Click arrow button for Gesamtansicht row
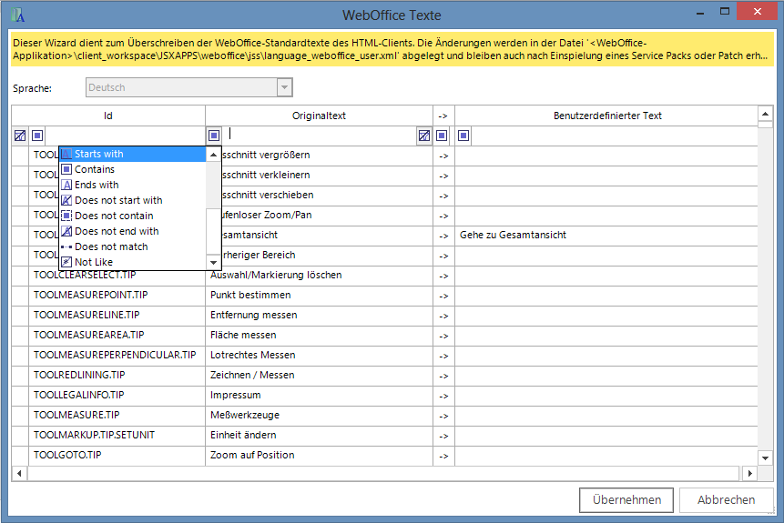Screen dimensions: 784x523 (x=443, y=235)
